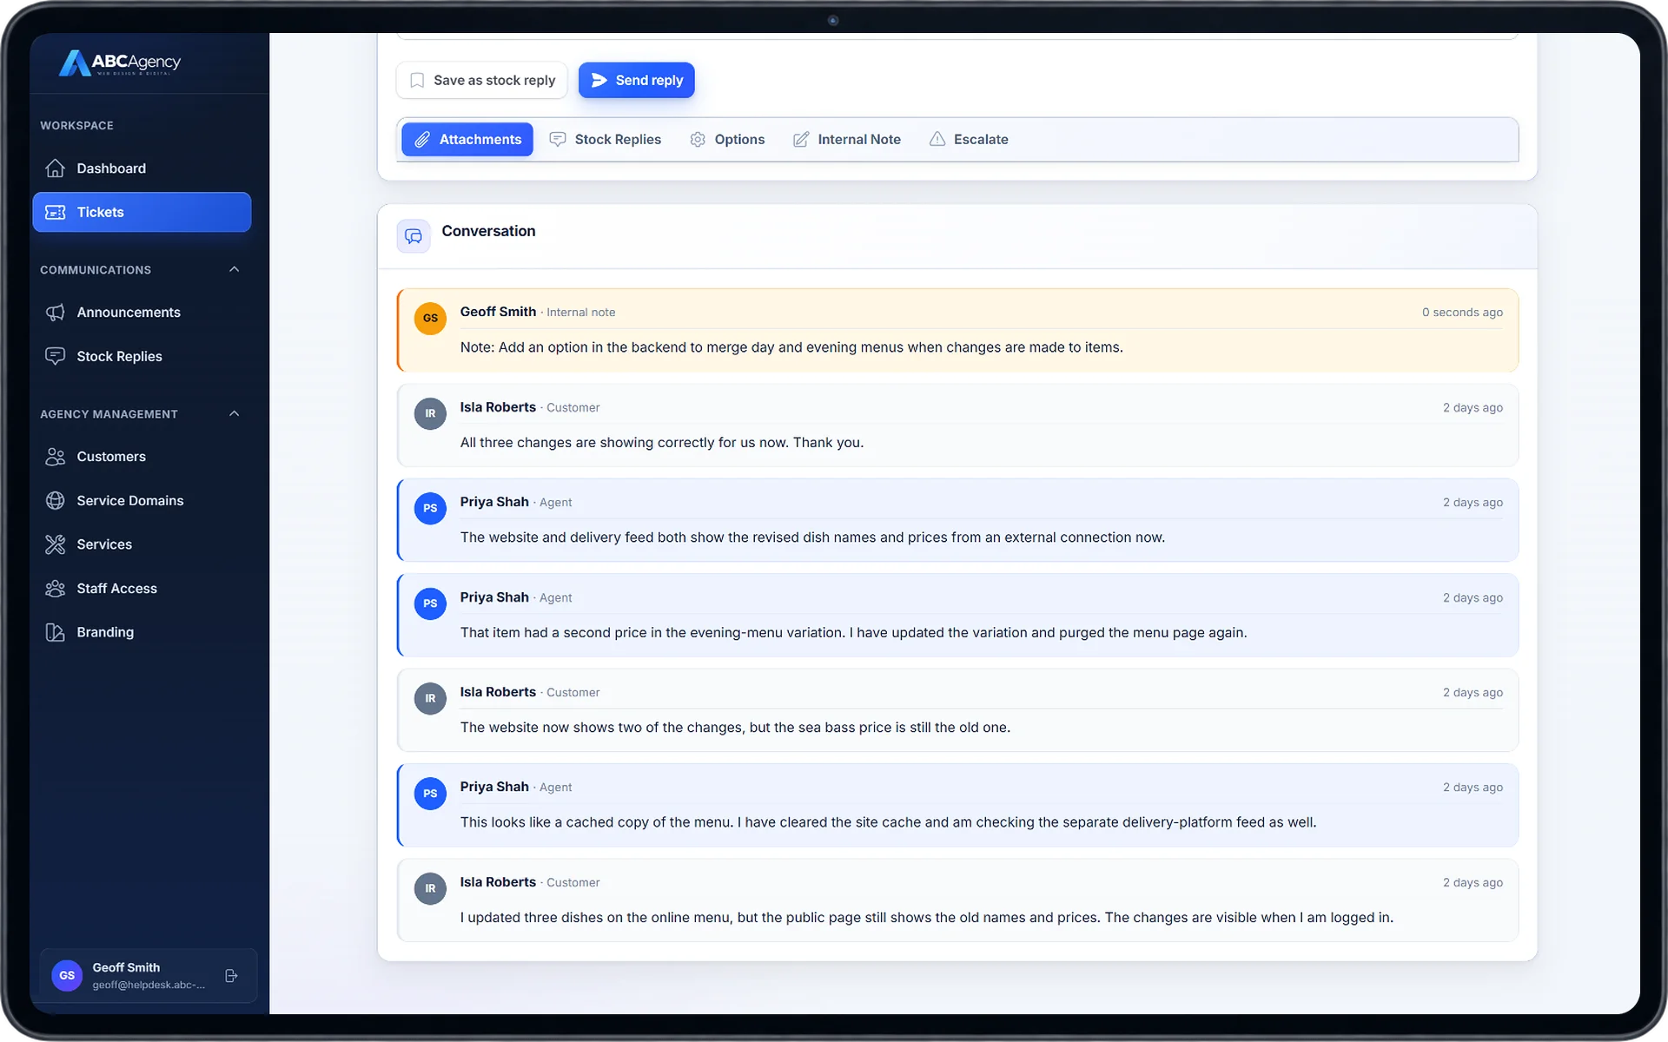Click the Conversation header chat icon
The height and width of the screenshot is (1042, 1668).
(x=414, y=236)
